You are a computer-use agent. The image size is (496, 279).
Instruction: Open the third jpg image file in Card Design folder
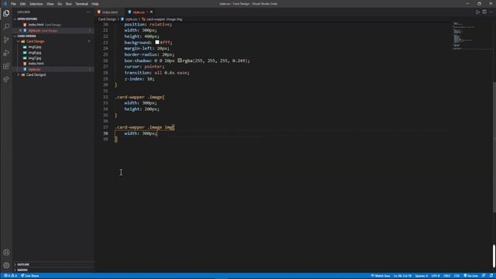[x=35, y=58]
